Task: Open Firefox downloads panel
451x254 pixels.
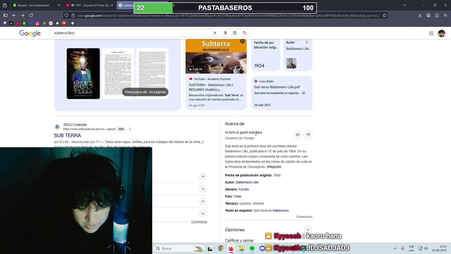Action: [420, 15]
